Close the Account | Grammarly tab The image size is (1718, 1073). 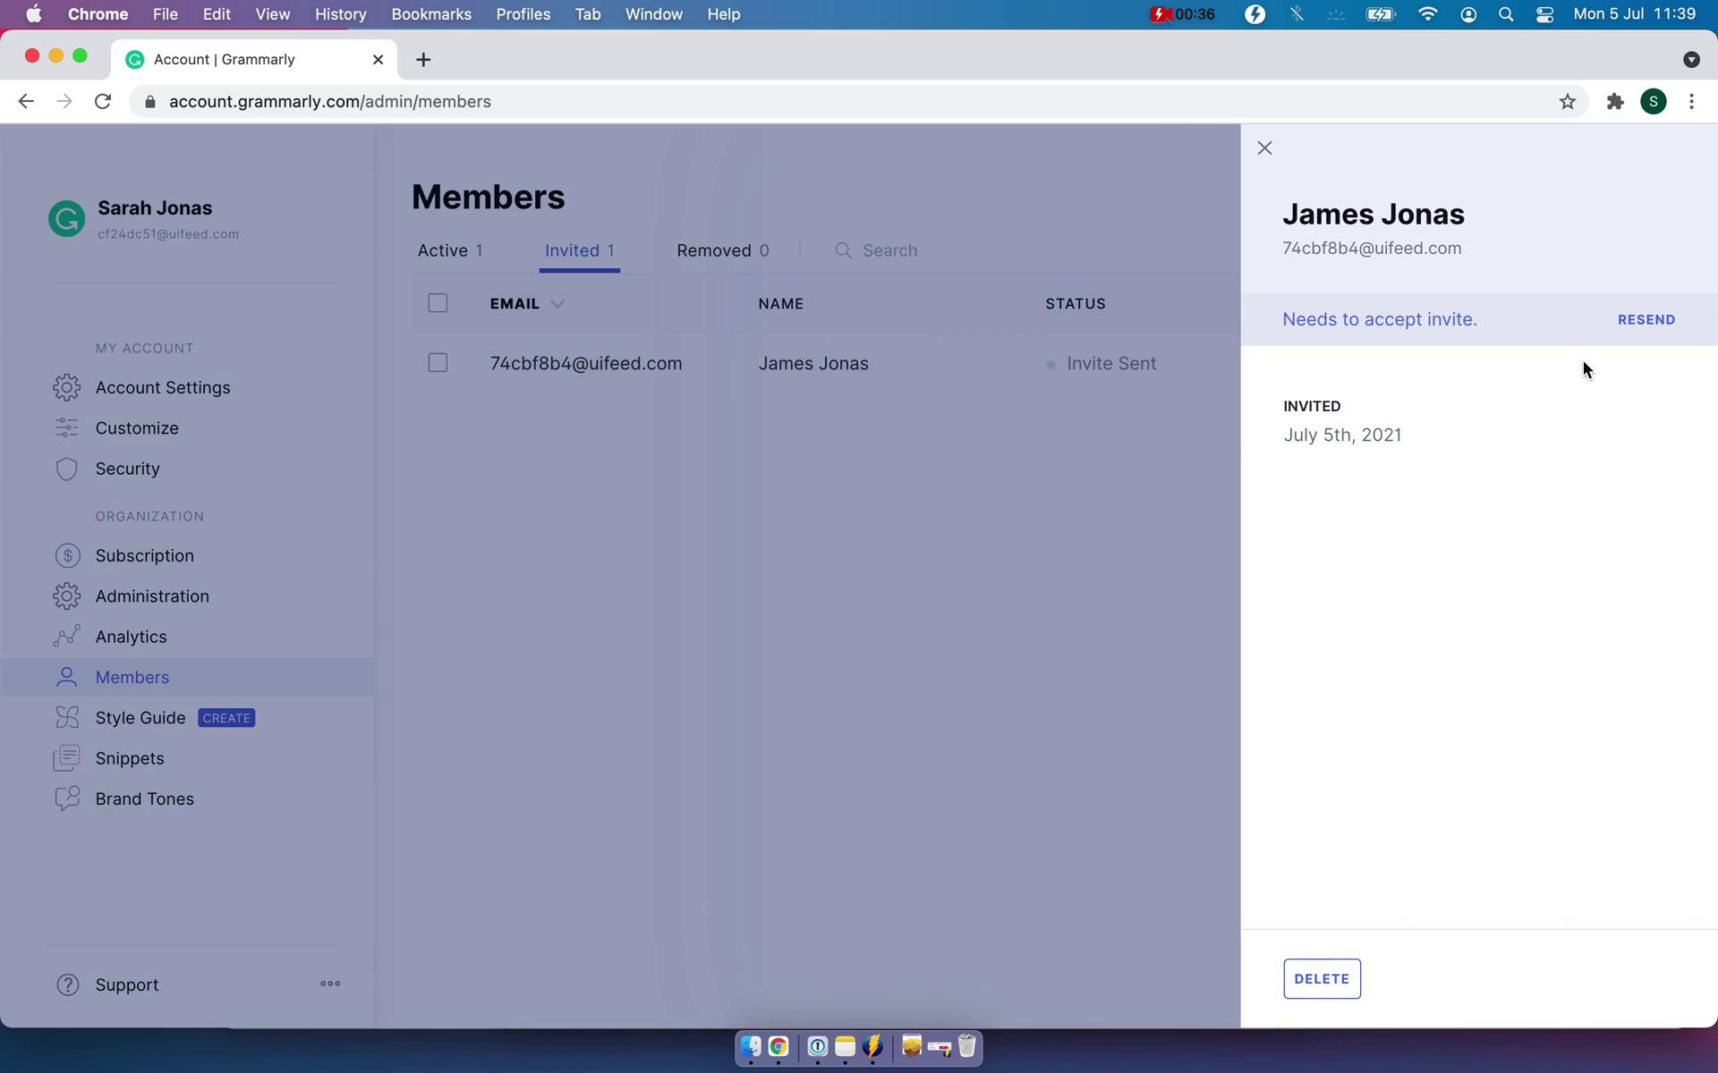click(x=378, y=60)
